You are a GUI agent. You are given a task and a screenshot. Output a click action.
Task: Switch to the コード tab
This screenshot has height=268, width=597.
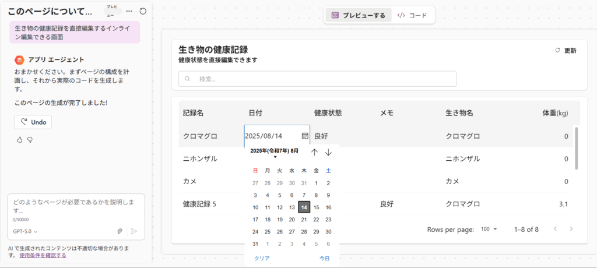click(x=412, y=15)
